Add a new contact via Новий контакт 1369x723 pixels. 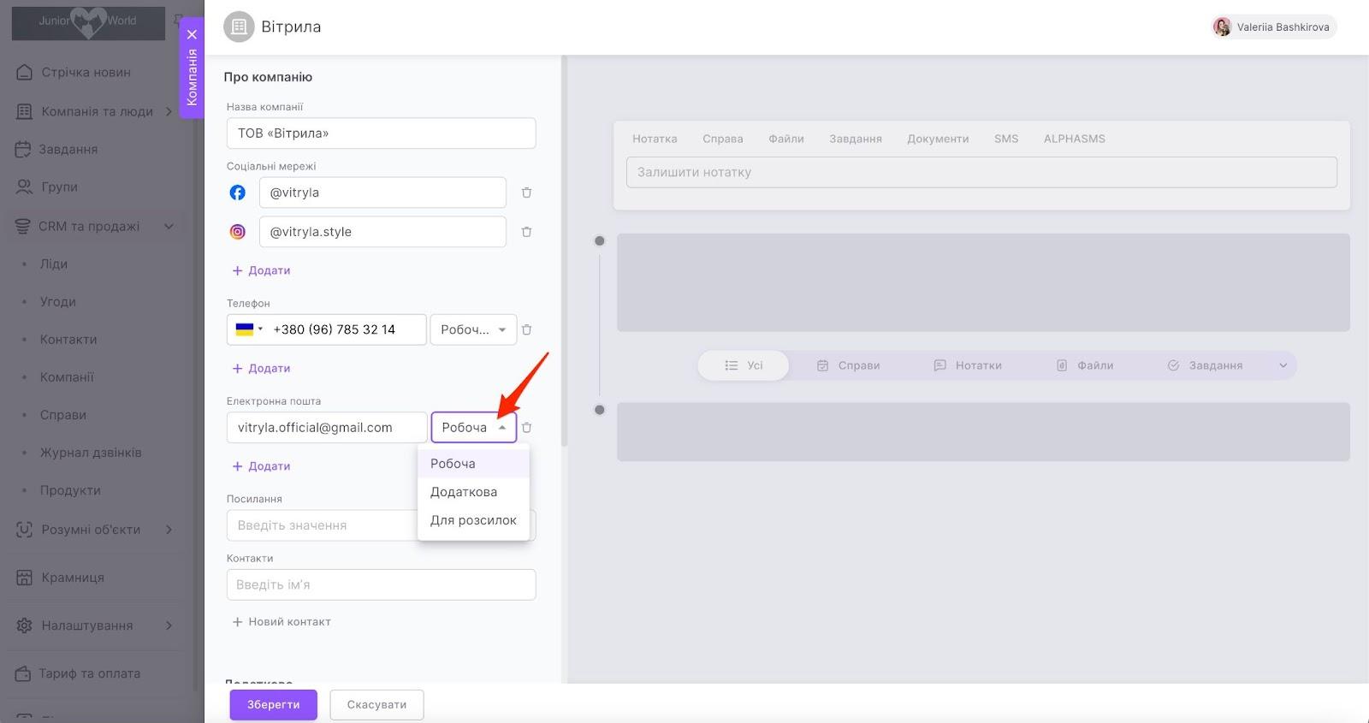coord(282,622)
